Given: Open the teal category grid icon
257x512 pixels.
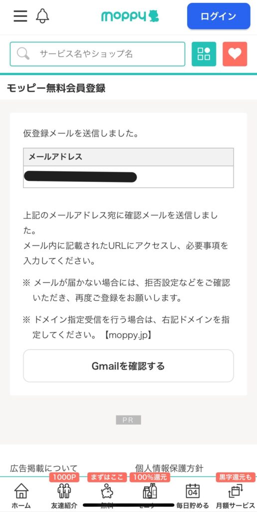Looking at the screenshot, I should [x=204, y=54].
